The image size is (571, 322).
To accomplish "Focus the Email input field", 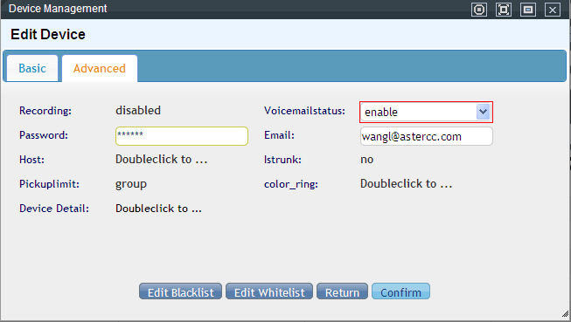I will 427,136.
